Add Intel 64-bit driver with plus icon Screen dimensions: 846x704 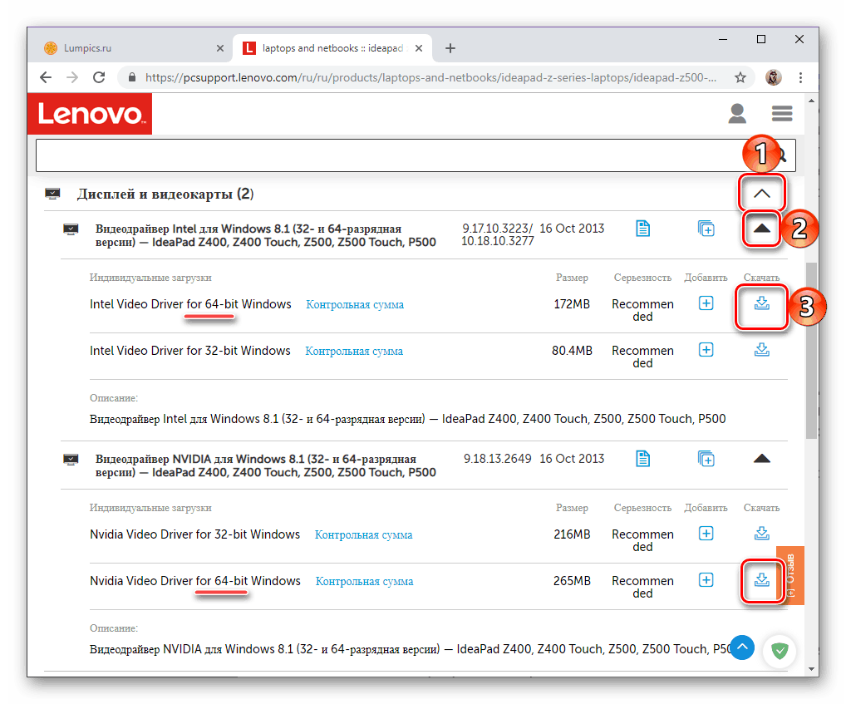tap(706, 303)
